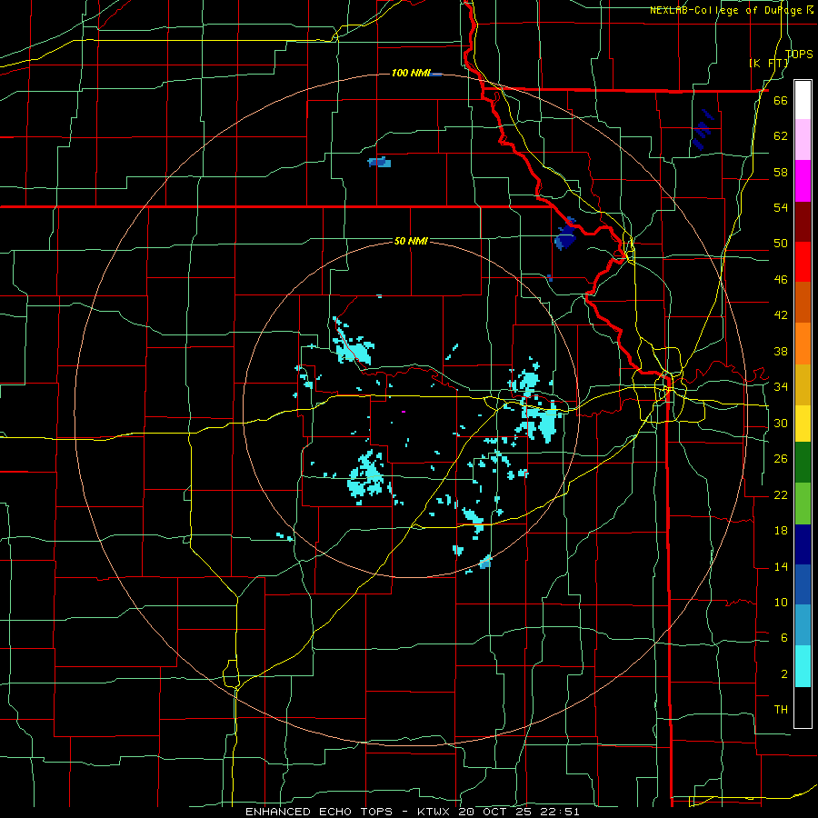The width and height of the screenshot is (818, 818).
Task: Click the white swatch at top of color scale
Action: [x=803, y=100]
